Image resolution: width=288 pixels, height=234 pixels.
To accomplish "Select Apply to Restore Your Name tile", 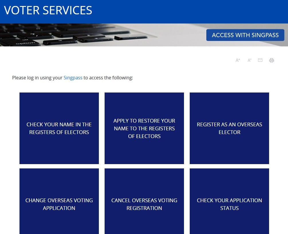I will point(144,128).
